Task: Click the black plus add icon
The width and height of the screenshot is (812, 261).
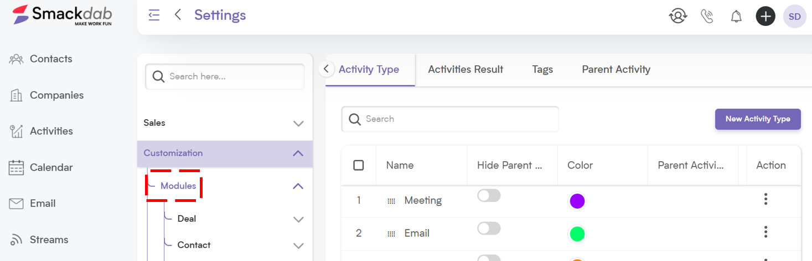Action: click(x=766, y=17)
